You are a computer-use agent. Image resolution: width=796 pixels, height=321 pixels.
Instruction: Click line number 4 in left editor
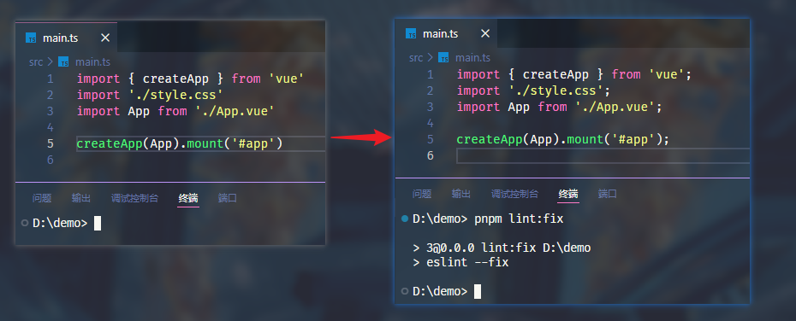pos(50,127)
